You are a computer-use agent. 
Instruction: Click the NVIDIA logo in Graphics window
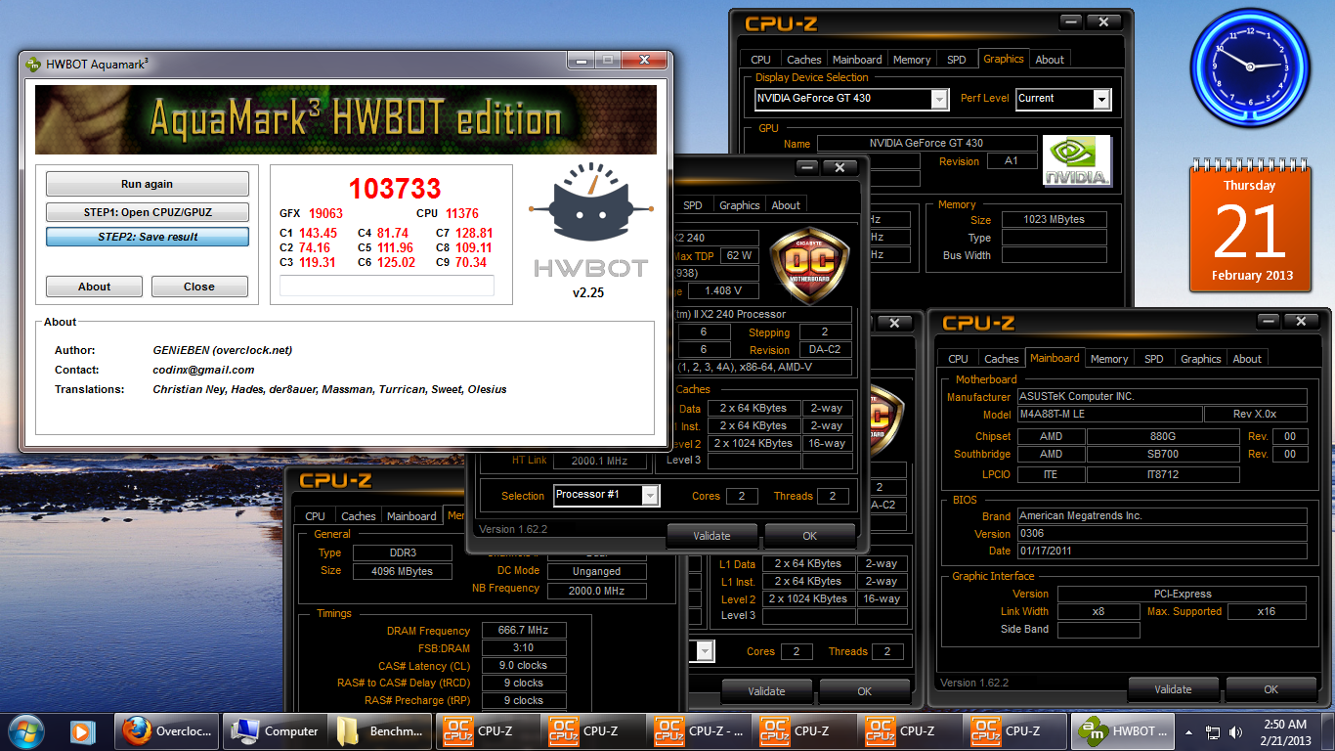tap(1077, 161)
